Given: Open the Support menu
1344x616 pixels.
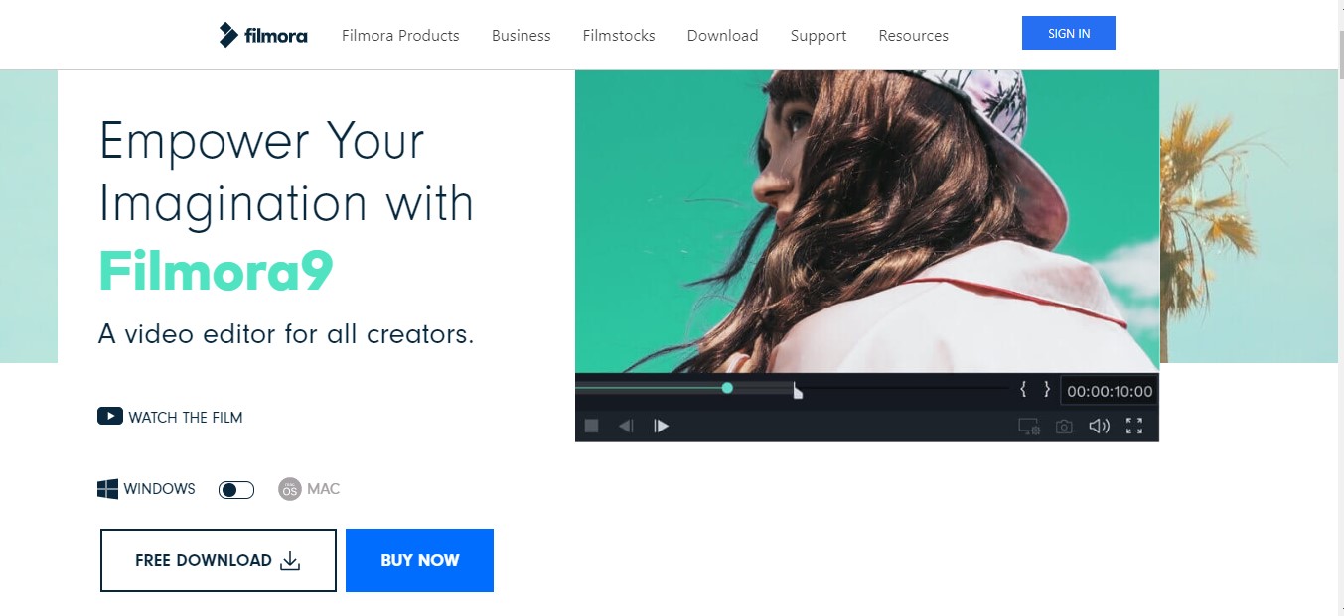Looking at the screenshot, I should [819, 36].
